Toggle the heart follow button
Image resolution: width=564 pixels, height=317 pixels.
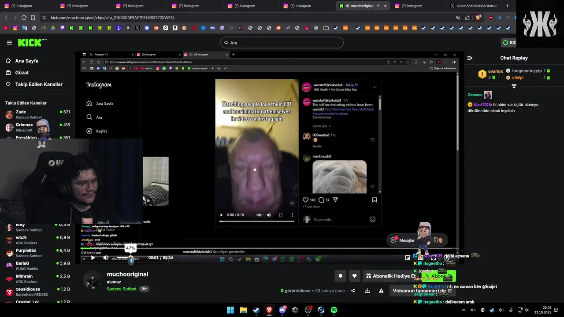pyautogui.click(x=355, y=276)
